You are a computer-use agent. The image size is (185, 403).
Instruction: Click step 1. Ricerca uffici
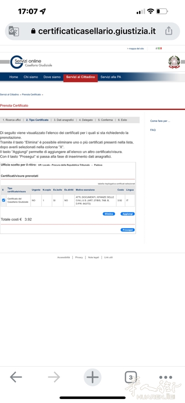(x=12, y=120)
